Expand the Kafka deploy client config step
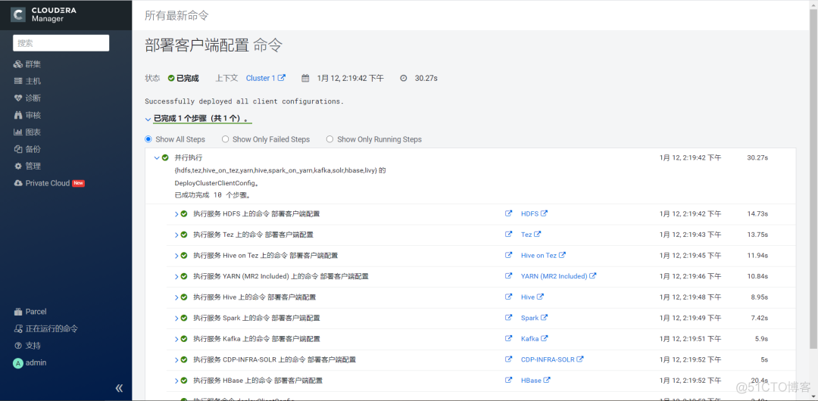 tap(176, 339)
